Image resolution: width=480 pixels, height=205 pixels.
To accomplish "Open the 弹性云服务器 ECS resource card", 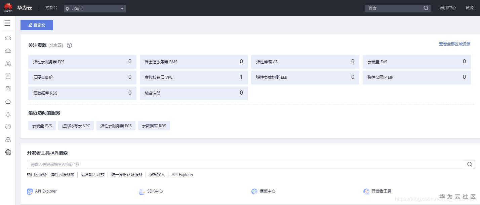I will tap(82, 62).
